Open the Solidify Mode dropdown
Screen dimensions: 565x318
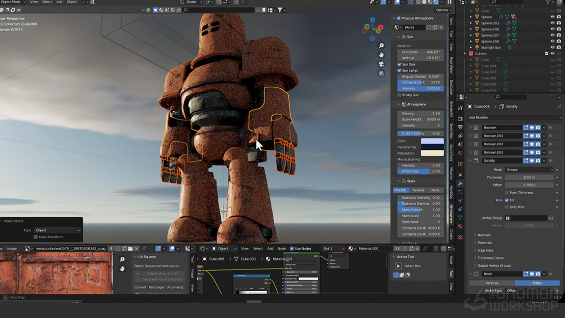[529, 170]
